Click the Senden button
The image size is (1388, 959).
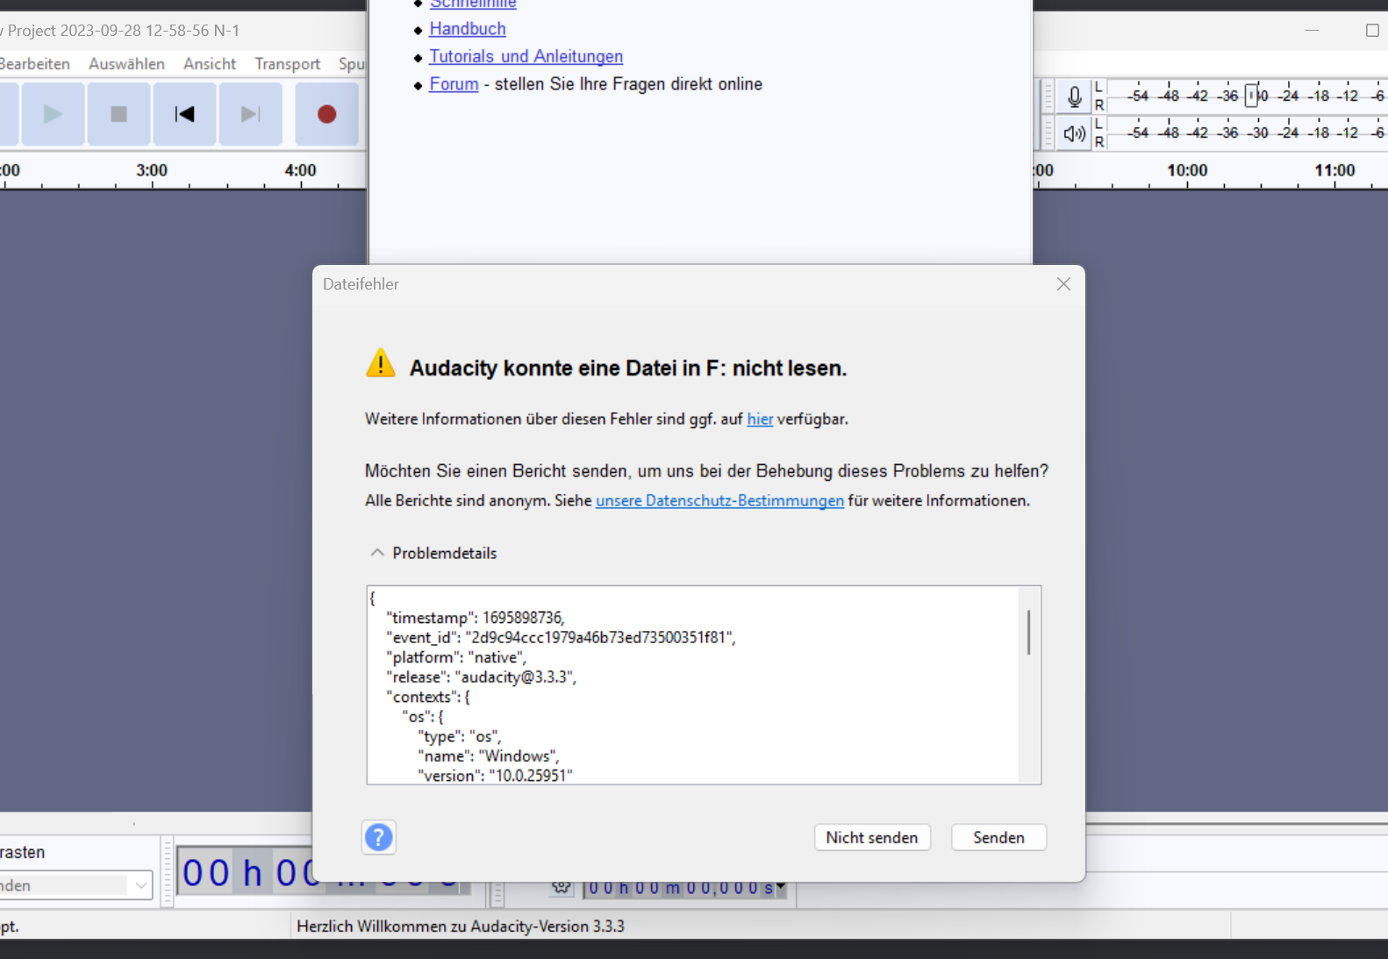click(998, 838)
